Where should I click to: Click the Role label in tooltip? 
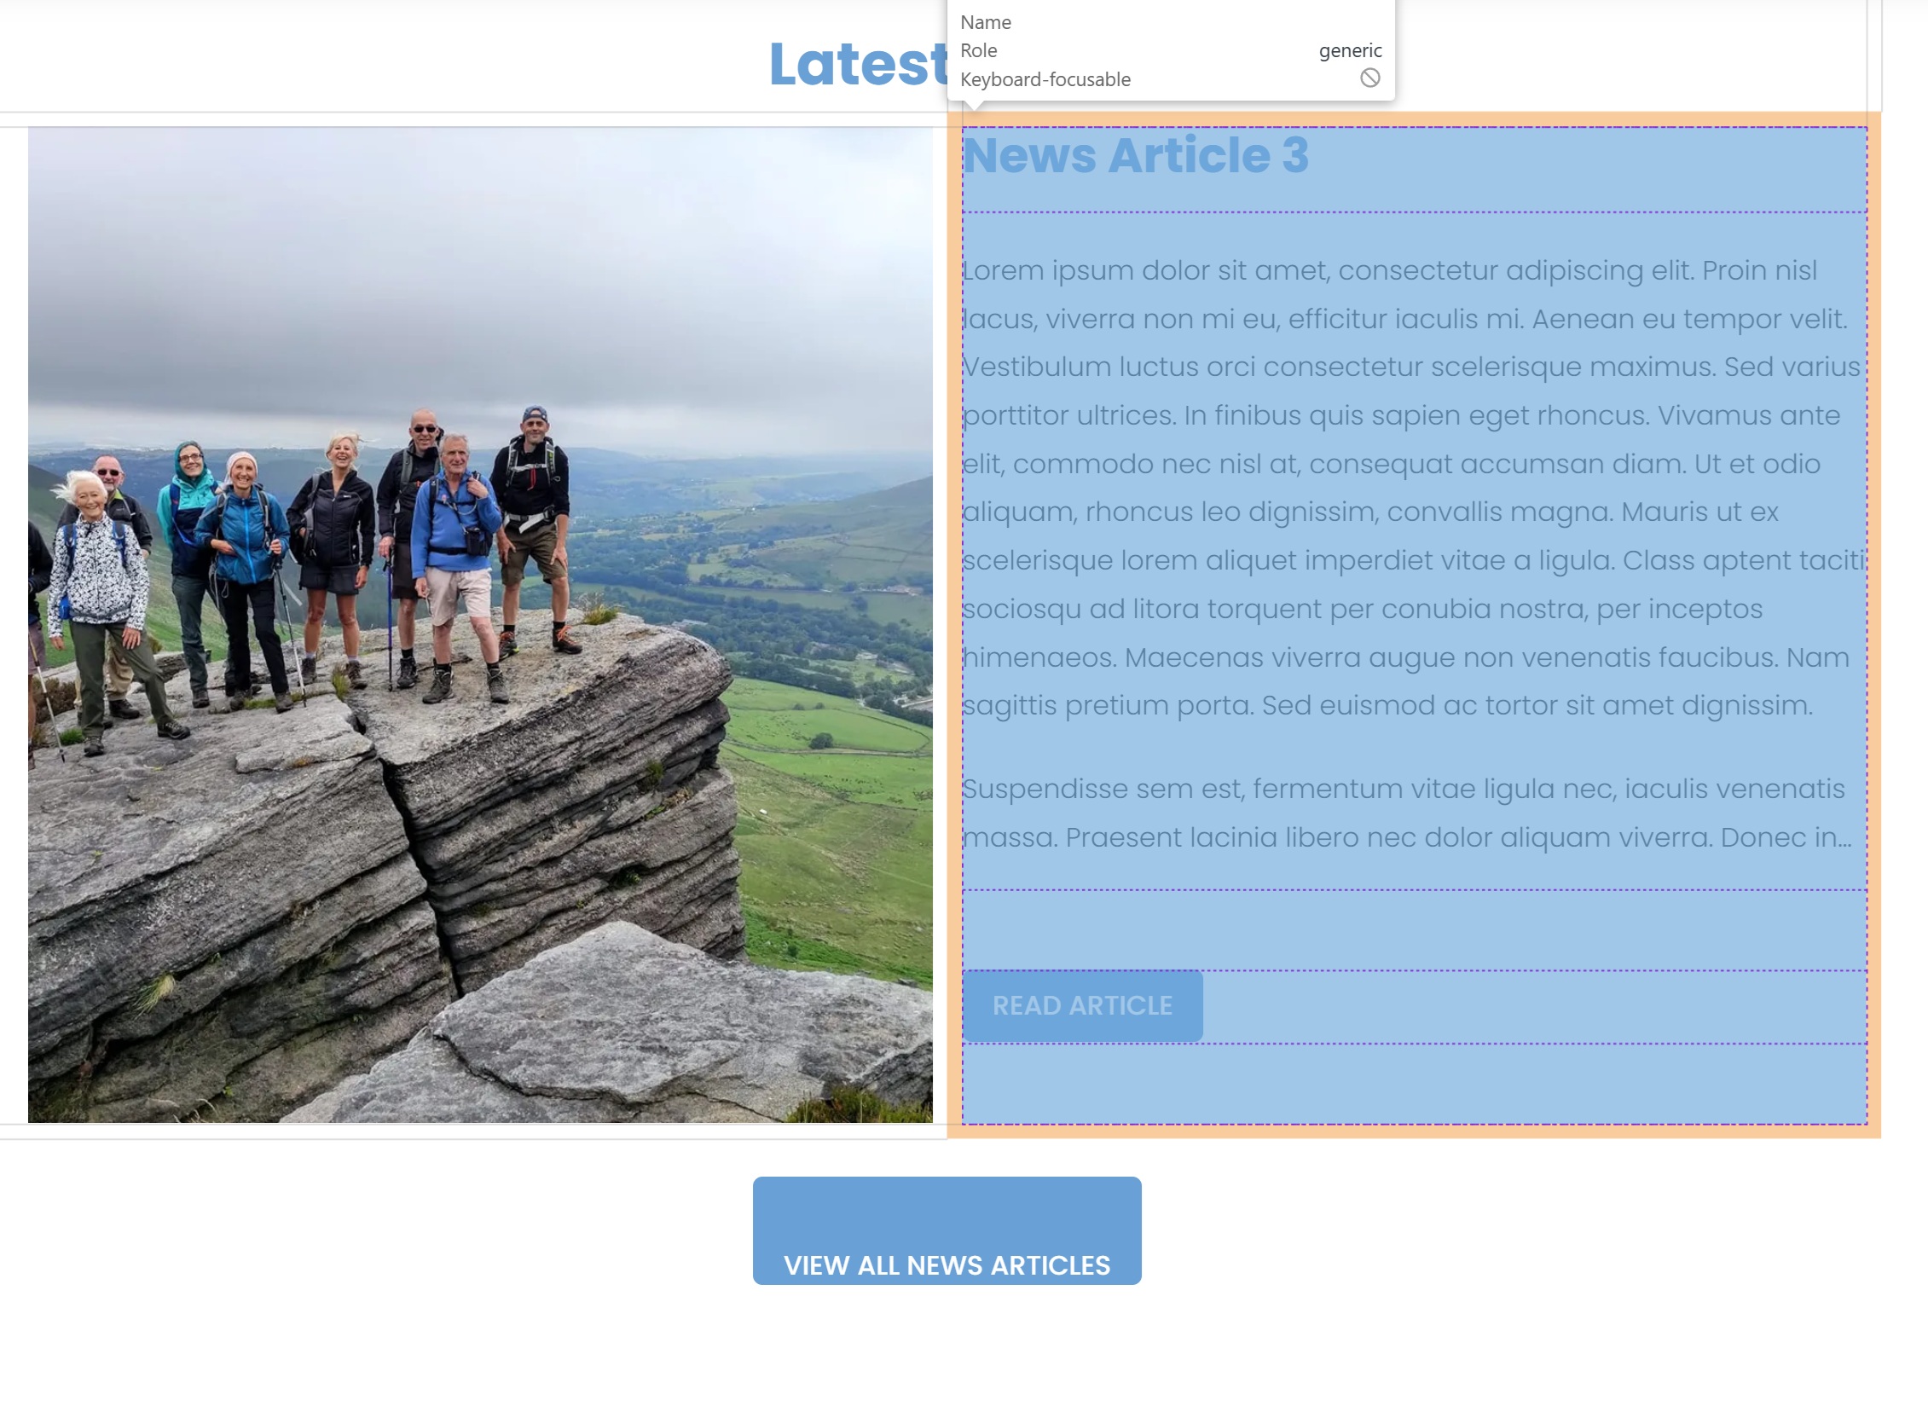tap(978, 50)
